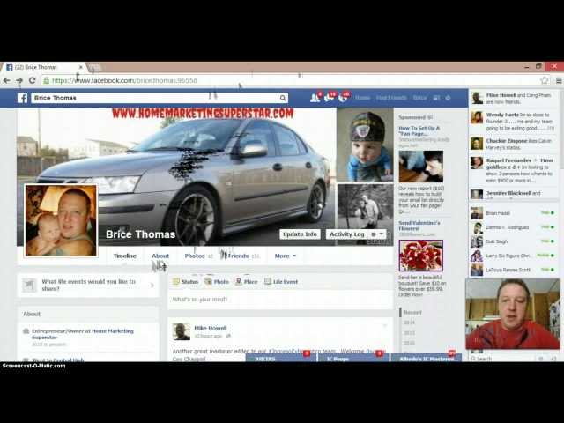Click 'What's on your mind?' status box
The height and width of the screenshot is (423, 564).
[280, 300]
